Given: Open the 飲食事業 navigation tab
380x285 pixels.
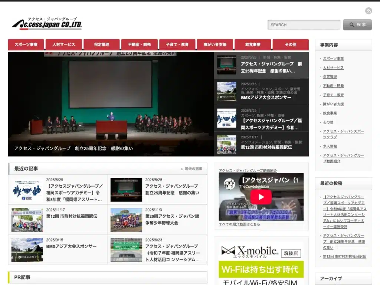Looking at the screenshot, I should pos(253,45).
